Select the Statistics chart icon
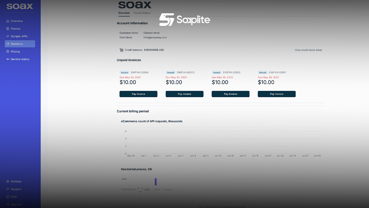 click(x=8, y=44)
